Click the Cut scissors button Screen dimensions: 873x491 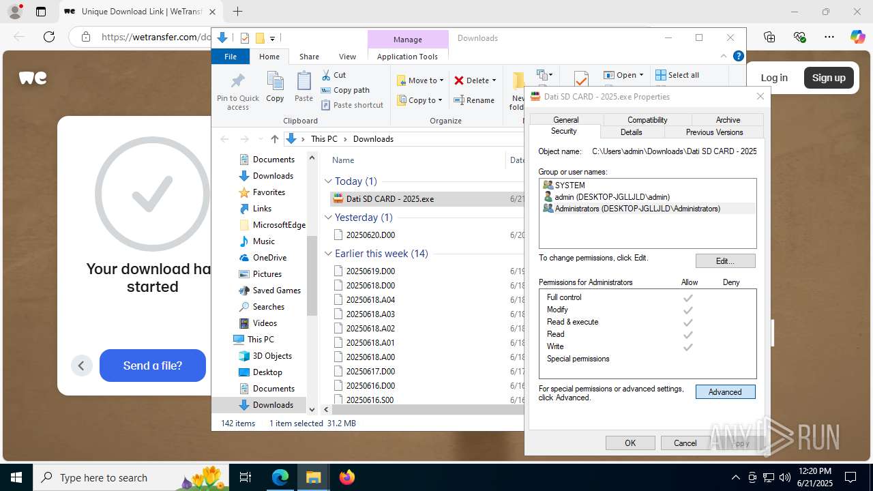click(334, 75)
